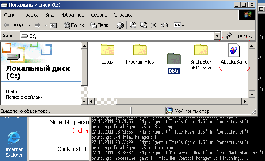Select the BrightStor SRM Data folder
Screen dimensions: 265x161
(201, 57)
